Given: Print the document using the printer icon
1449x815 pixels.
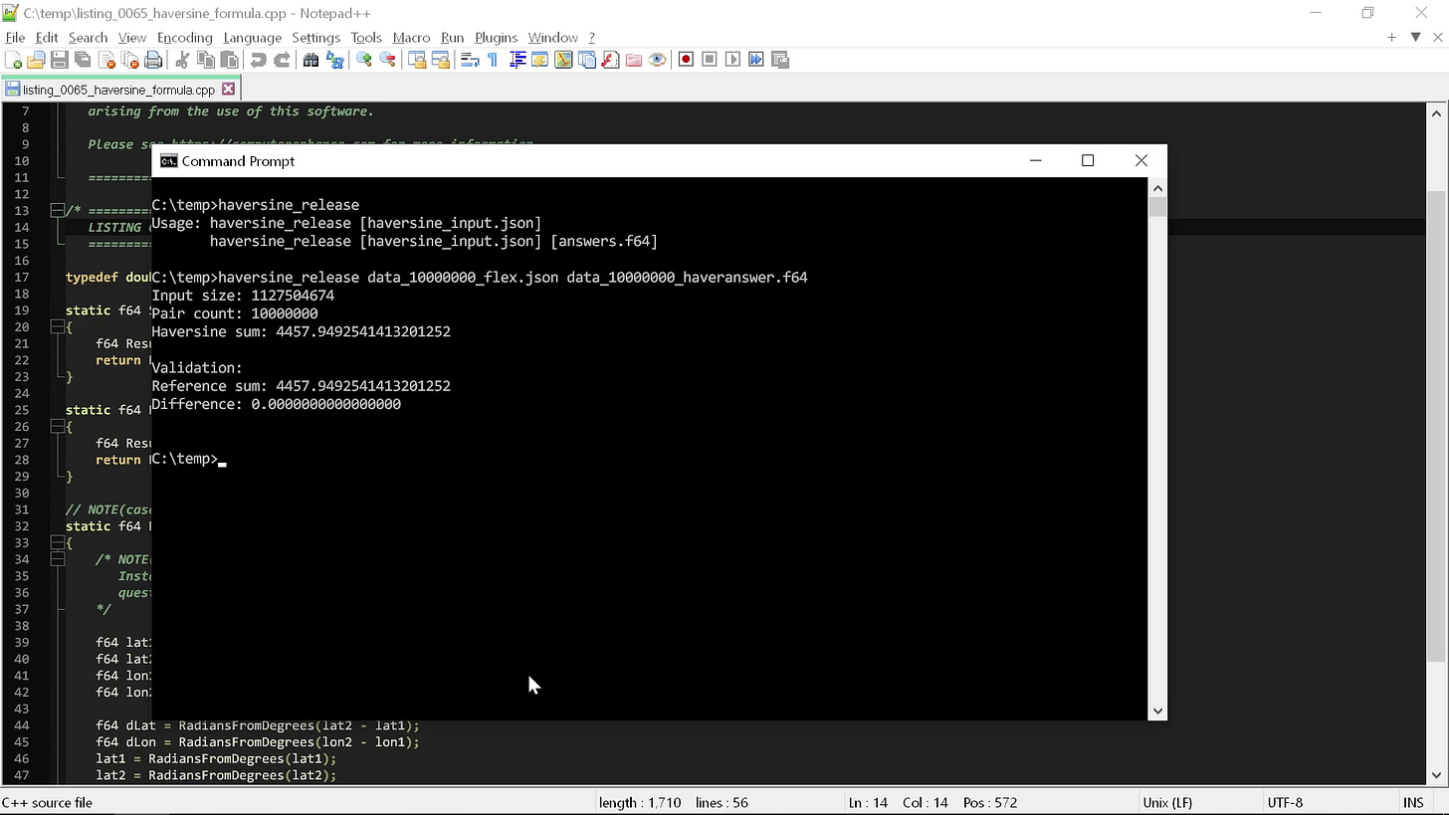Looking at the screenshot, I should [153, 60].
